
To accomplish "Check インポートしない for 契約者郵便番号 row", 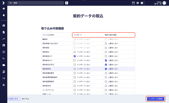I will pos(75,82).
